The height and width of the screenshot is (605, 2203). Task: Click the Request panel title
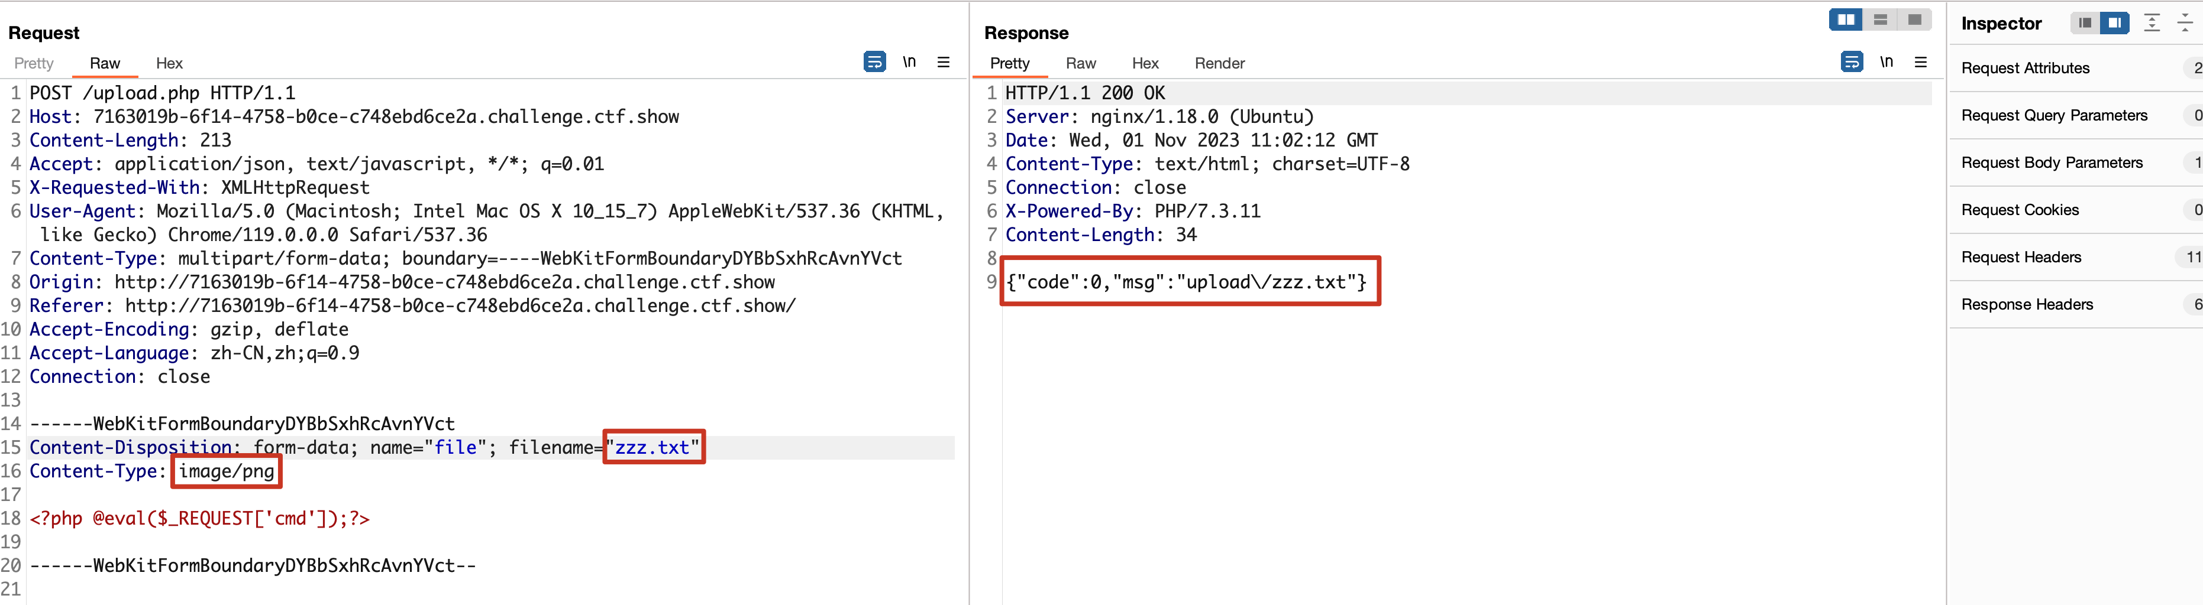tap(44, 32)
